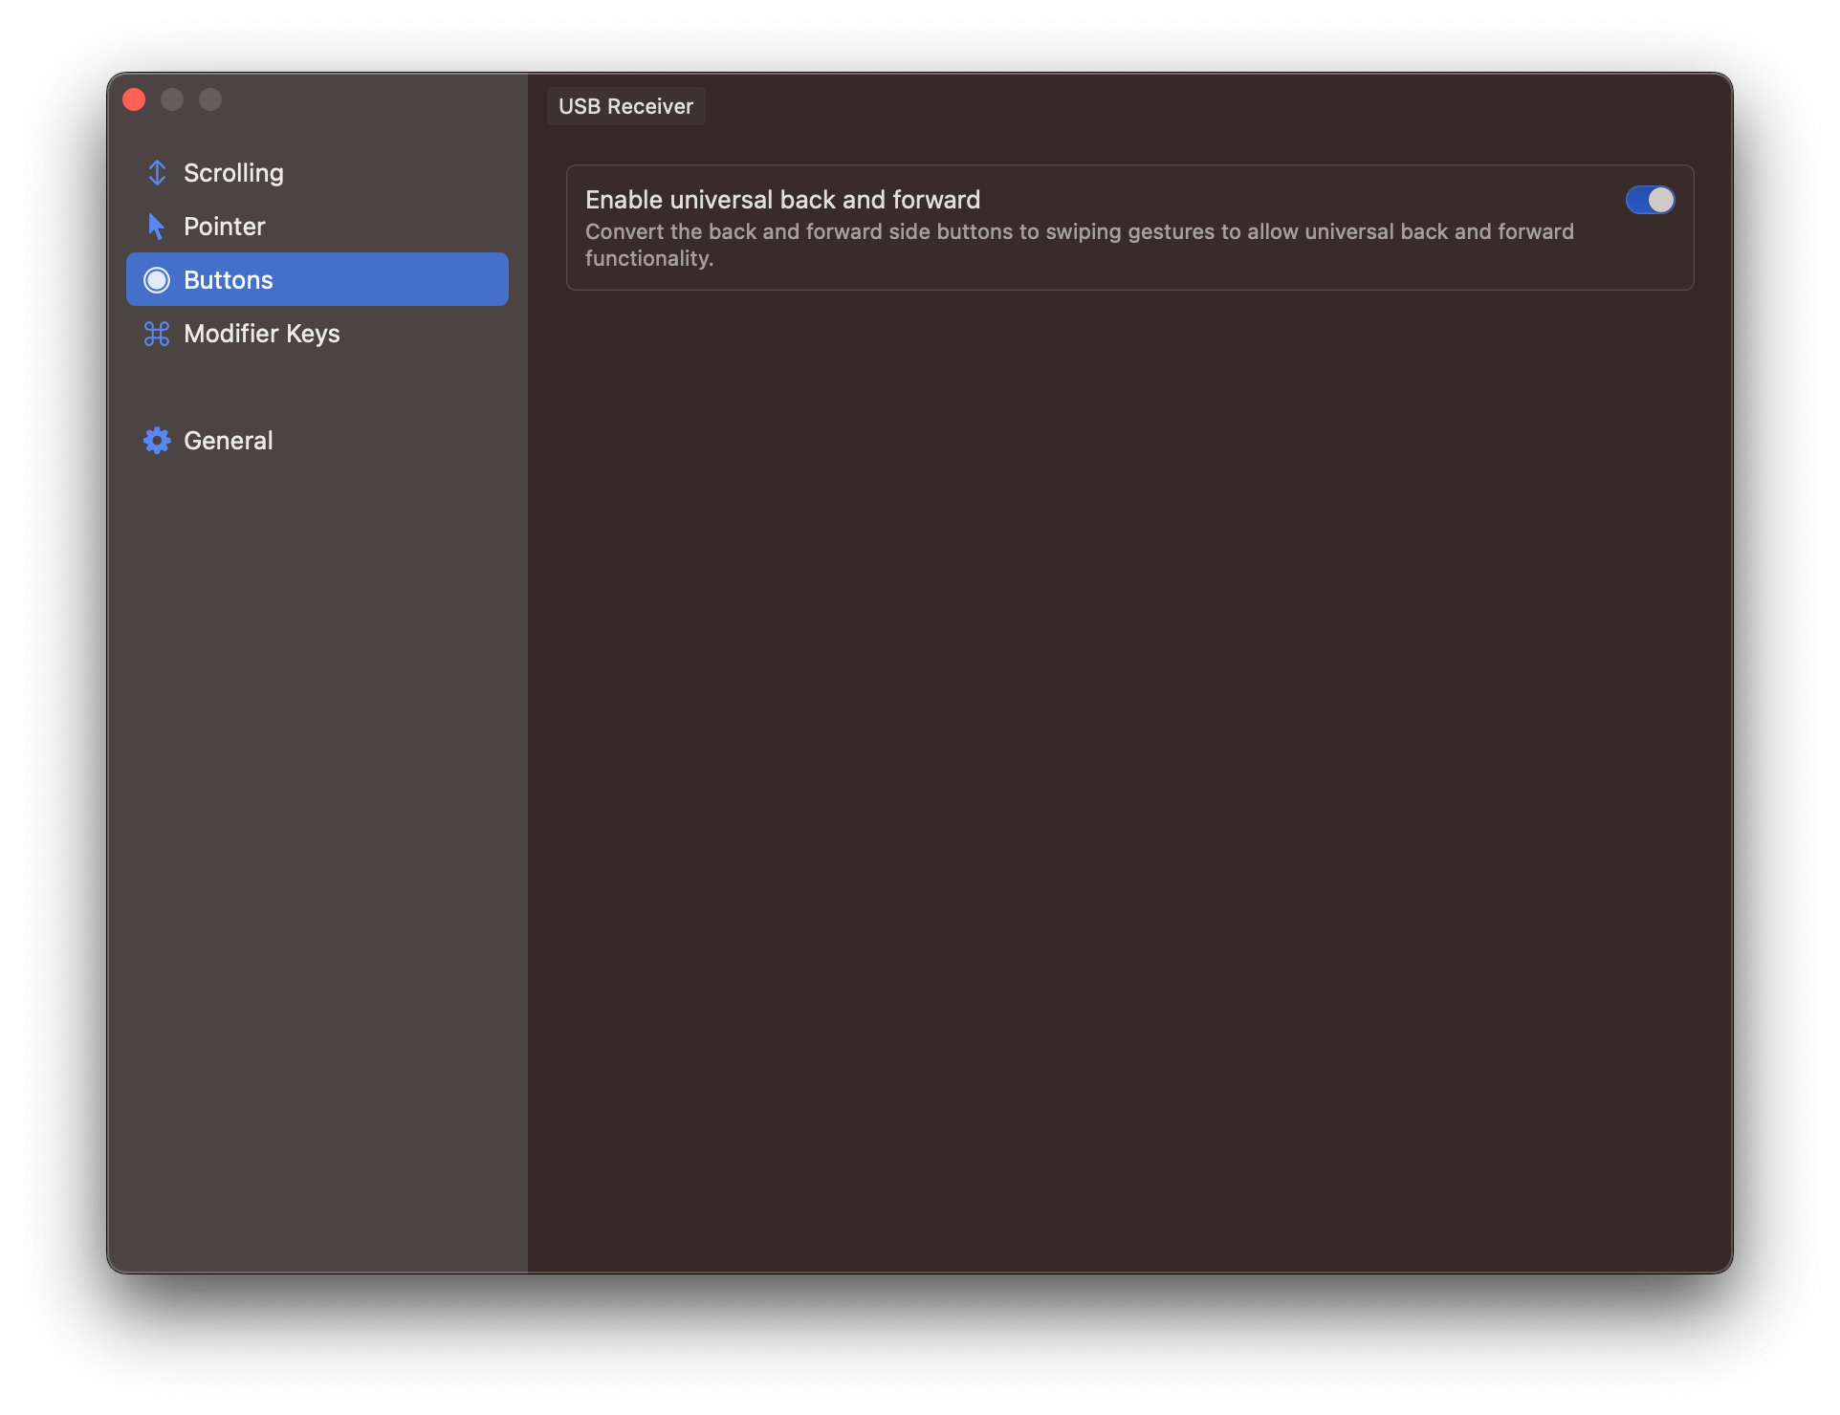This screenshot has width=1840, height=1415.
Task: Open General settings
Action: click(228, 440)
